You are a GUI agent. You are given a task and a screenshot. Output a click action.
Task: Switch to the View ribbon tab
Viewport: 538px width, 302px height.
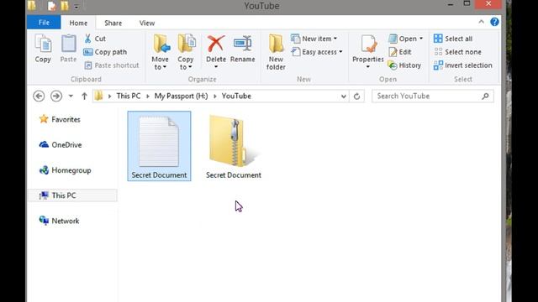pos(147,23)
